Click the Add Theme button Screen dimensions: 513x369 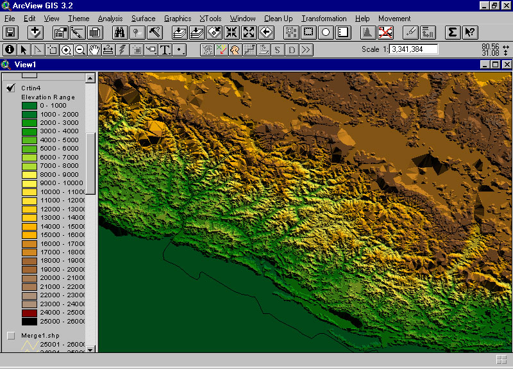pyautogui.click(x=35, y=32)
